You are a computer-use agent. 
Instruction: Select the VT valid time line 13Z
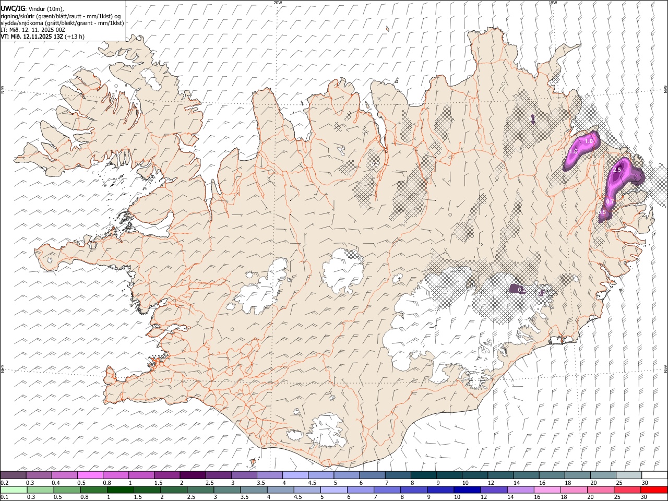pyautogui.click(x=42, y=37)
